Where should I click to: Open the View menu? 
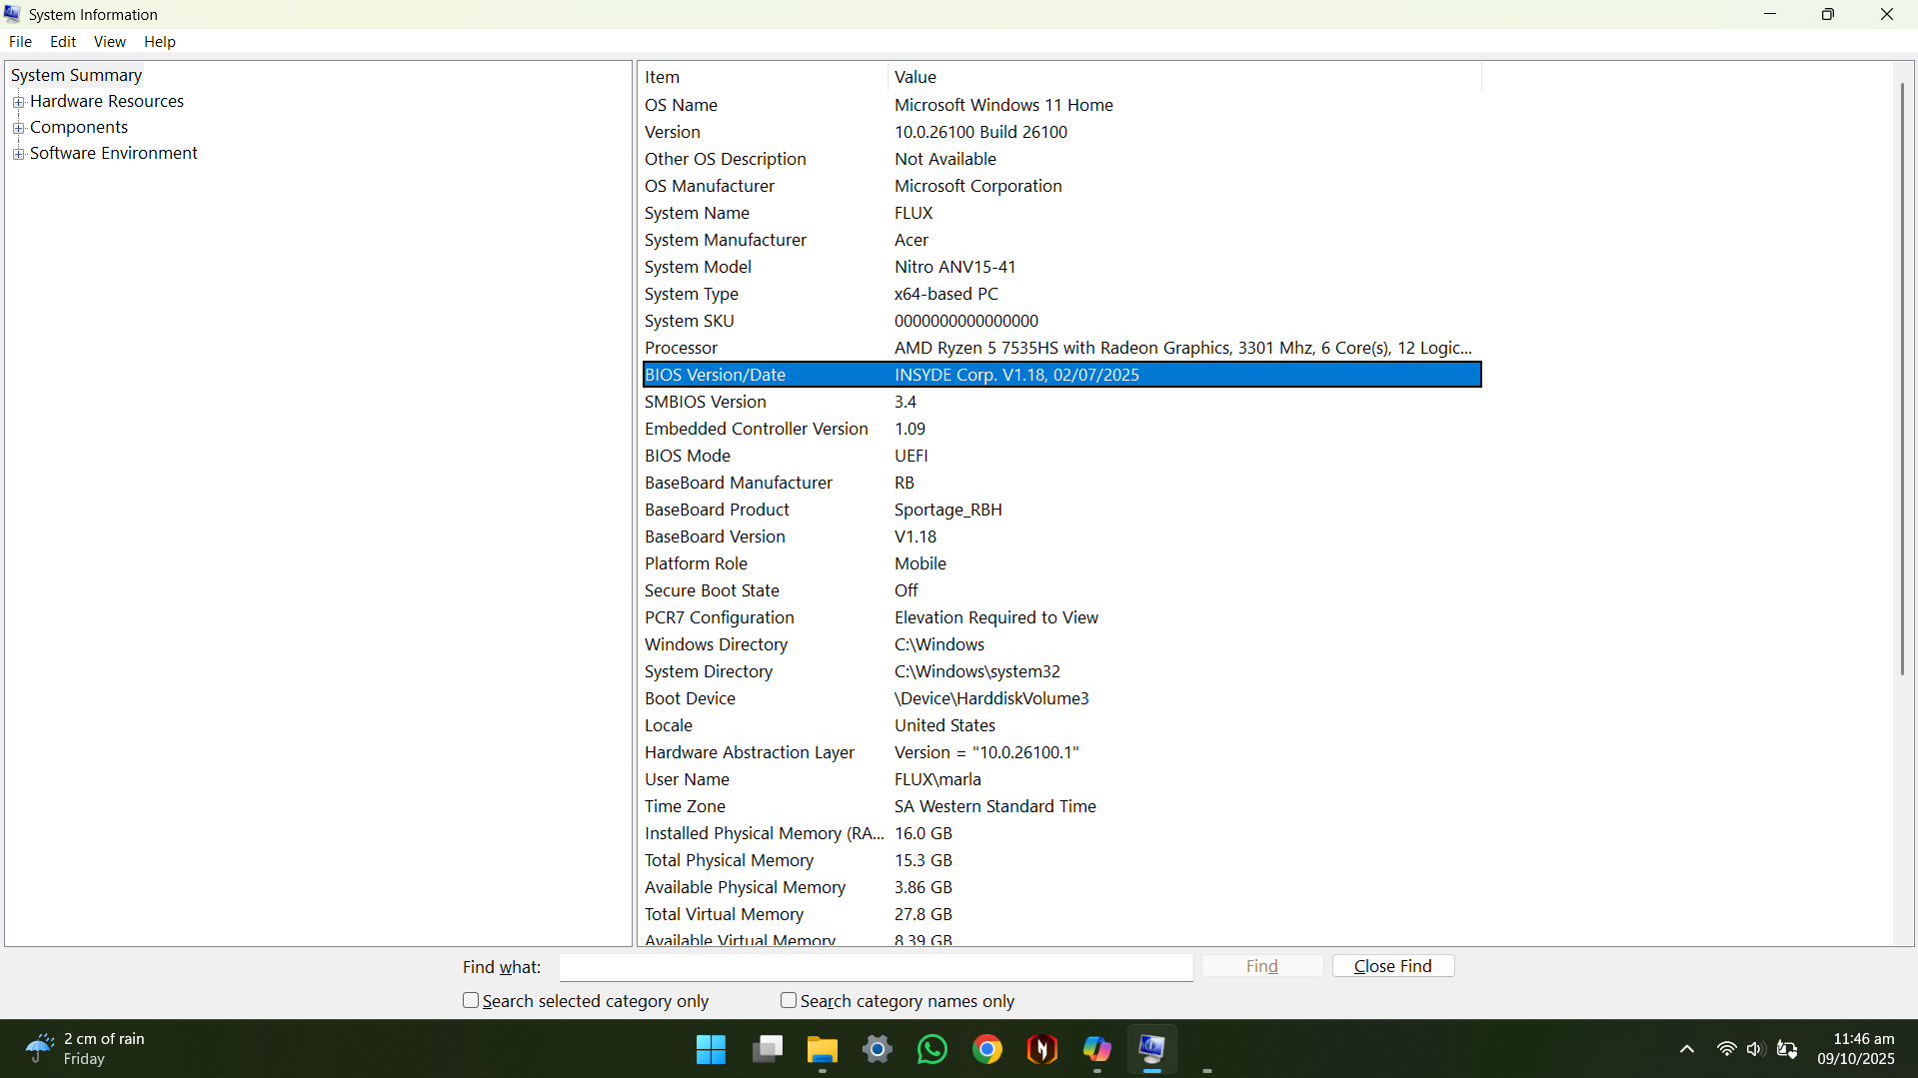coord(110,42)
